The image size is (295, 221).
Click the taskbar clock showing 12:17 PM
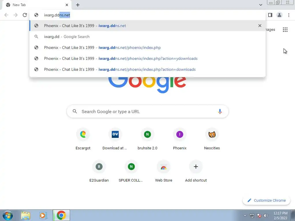(280, 216)
